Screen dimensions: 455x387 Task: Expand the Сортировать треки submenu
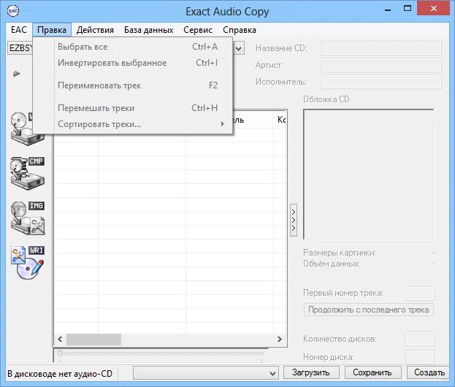[x=133, y=124]
